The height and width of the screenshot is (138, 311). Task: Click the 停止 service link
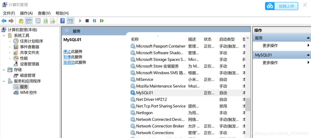[x=67, y=51]
